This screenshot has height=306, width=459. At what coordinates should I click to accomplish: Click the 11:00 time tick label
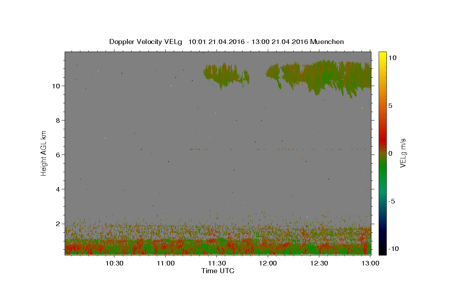click(x=166, y=263)
